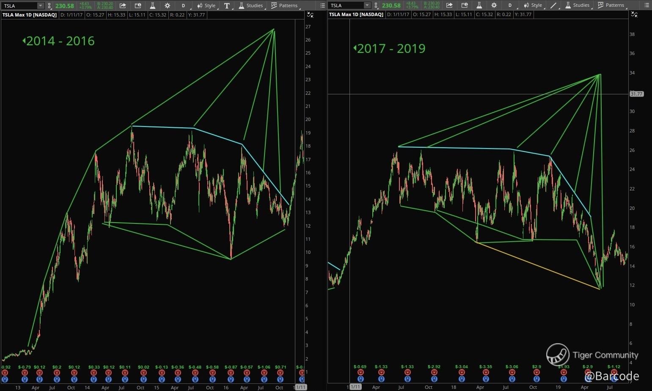Expand the TSLA symbol dropdown arrow in 2014 - 2016 chart
This screenshot has width=652, height=391.
[41, 6]
